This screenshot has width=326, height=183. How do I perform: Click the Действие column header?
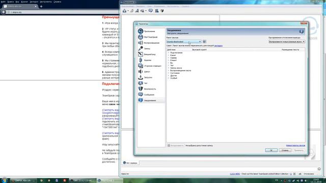(171, 50)
